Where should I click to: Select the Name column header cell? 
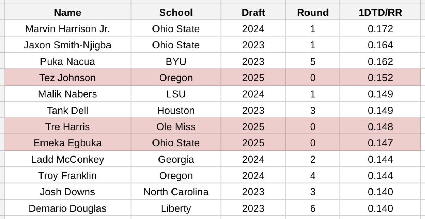[x=67, y=12]
